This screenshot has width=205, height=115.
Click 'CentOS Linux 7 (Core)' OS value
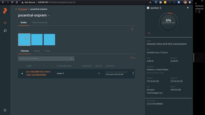coord(157,52)
